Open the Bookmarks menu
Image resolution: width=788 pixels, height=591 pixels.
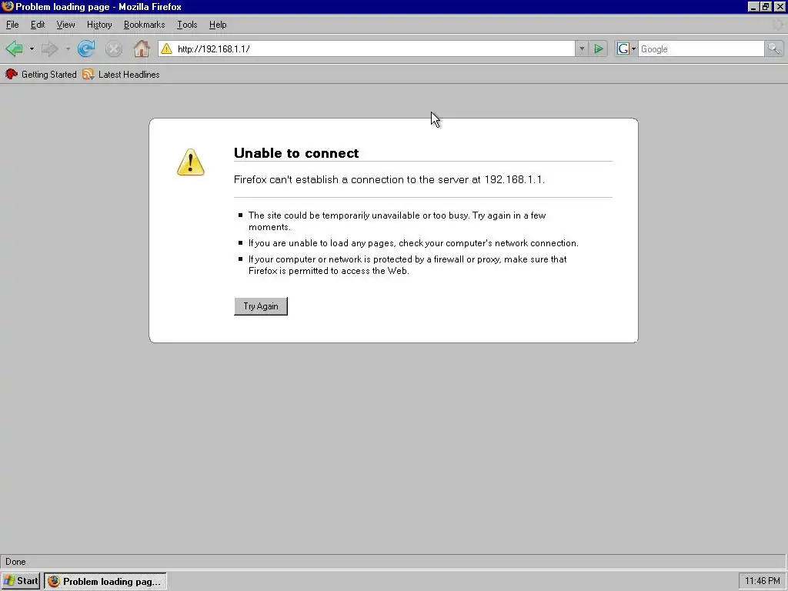pos(144,25)
